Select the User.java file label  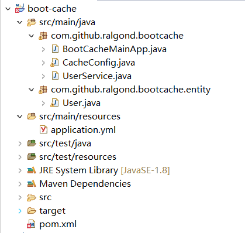(x=81, y=103)
